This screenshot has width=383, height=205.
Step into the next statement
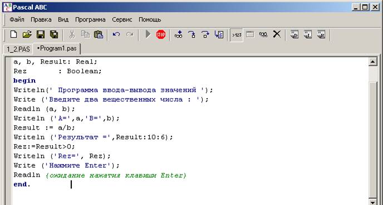click(x=192, y=34)
